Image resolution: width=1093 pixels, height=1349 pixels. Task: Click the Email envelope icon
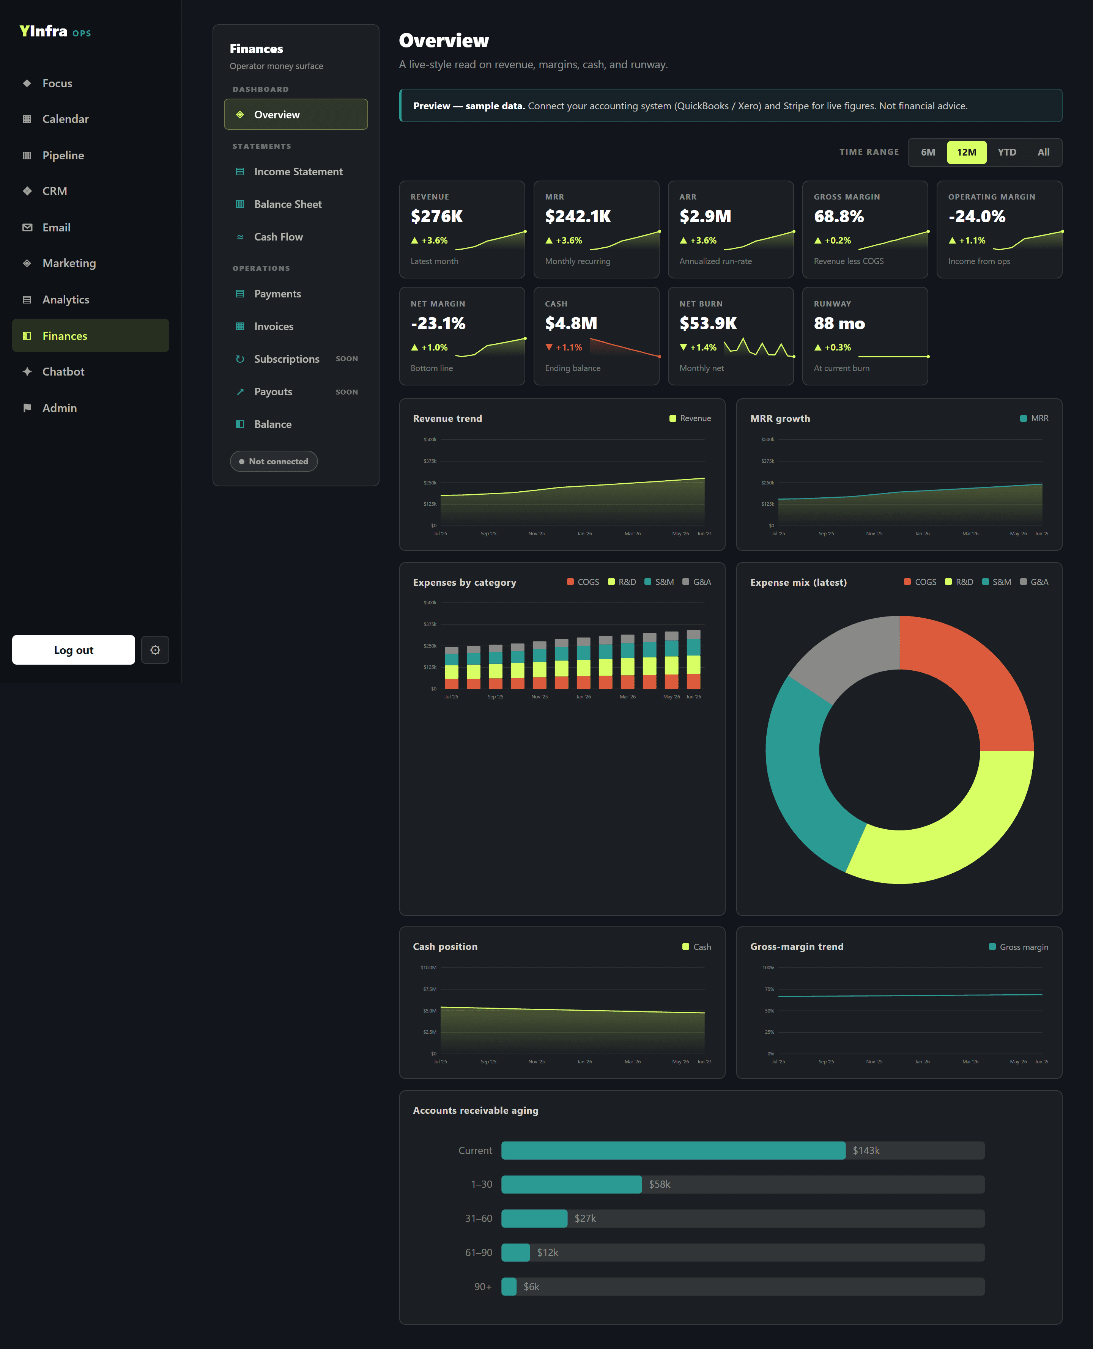point(27,227)
